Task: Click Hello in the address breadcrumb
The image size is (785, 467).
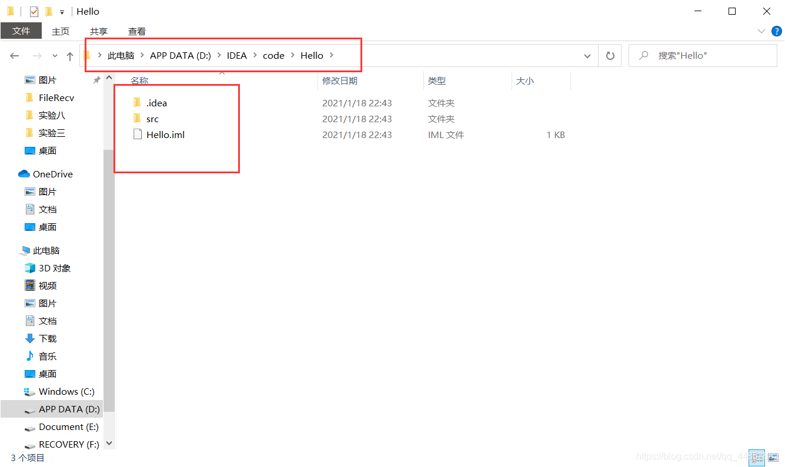Action: tap(312, 55)
